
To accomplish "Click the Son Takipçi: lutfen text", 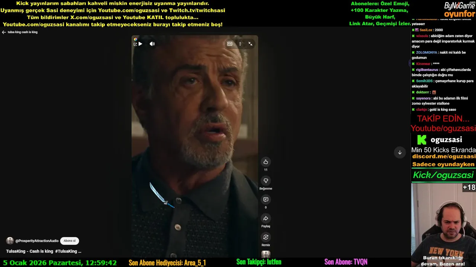I will coord(259,262).
